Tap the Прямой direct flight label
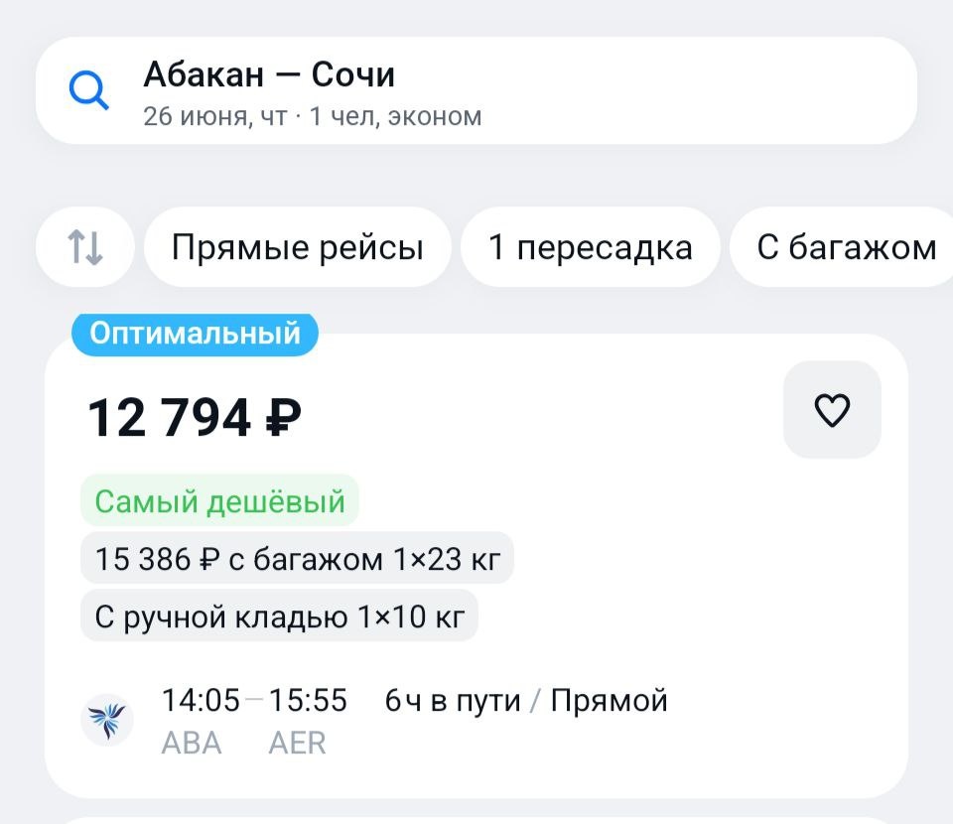Screen dimensions: 953x824 (x=609, y=701)
